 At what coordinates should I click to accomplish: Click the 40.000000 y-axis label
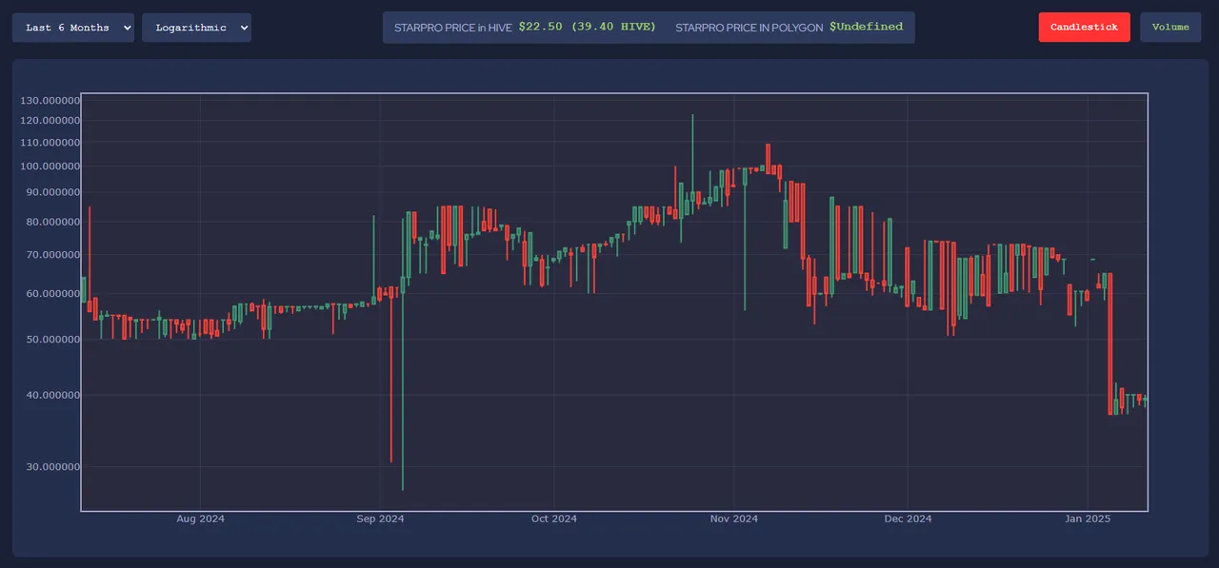click(x=53, y=395)
